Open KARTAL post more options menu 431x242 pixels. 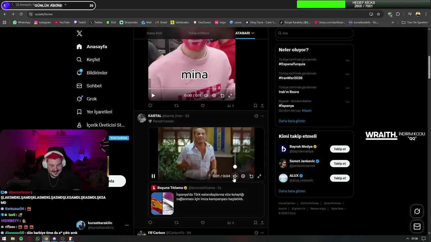coord(262,116)
